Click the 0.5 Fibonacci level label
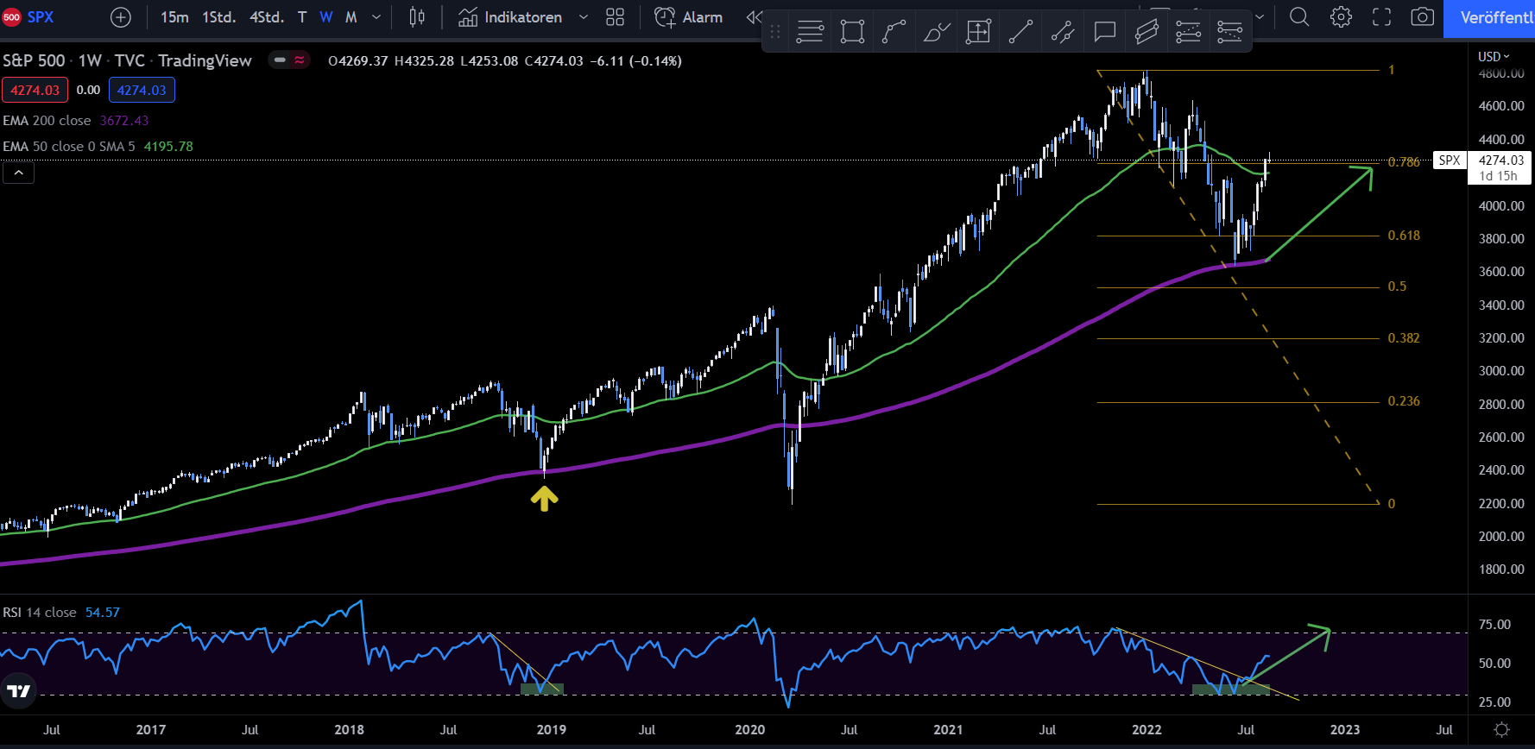 (1397, 286)
